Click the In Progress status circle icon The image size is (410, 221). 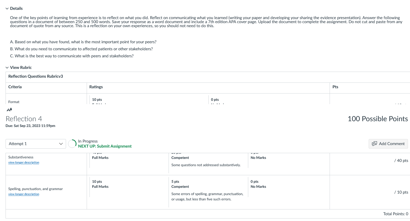[x=72, y=144]
